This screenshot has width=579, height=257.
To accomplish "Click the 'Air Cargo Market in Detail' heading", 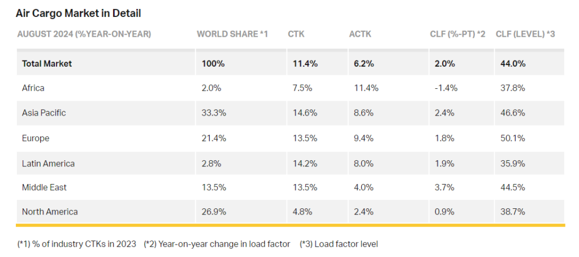I will point(79,12).
